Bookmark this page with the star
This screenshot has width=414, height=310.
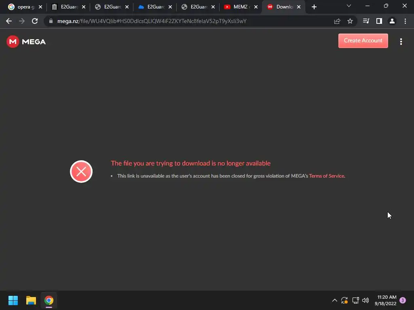350,21
